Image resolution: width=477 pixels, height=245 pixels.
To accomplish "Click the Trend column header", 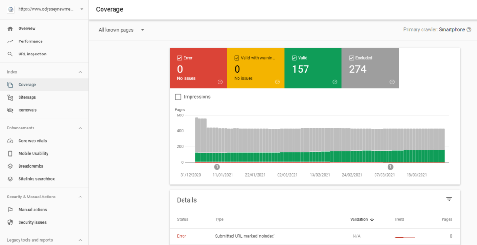I will (399, 219).
